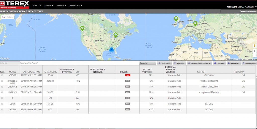257x129 pixels.
Task: Sort by the EXTERNAL BATTERY VOLTAGE header
Action: point(170,69)
